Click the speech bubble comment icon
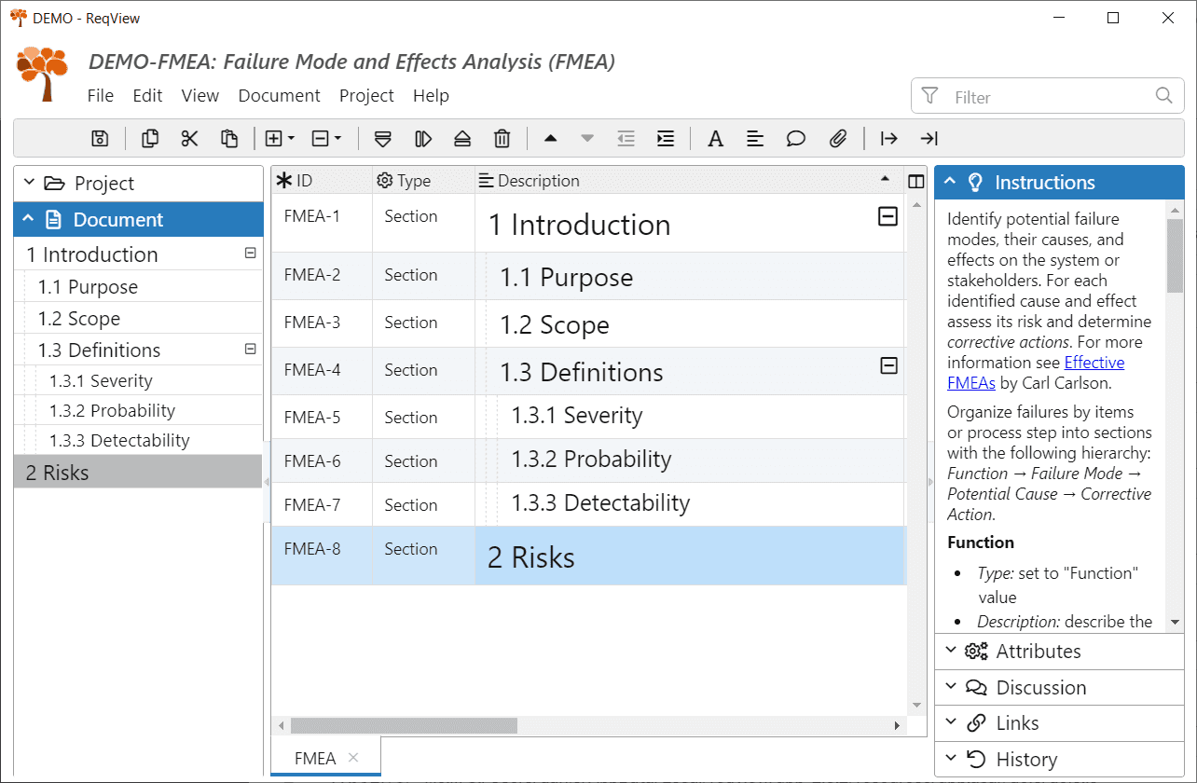 (795, 139)
